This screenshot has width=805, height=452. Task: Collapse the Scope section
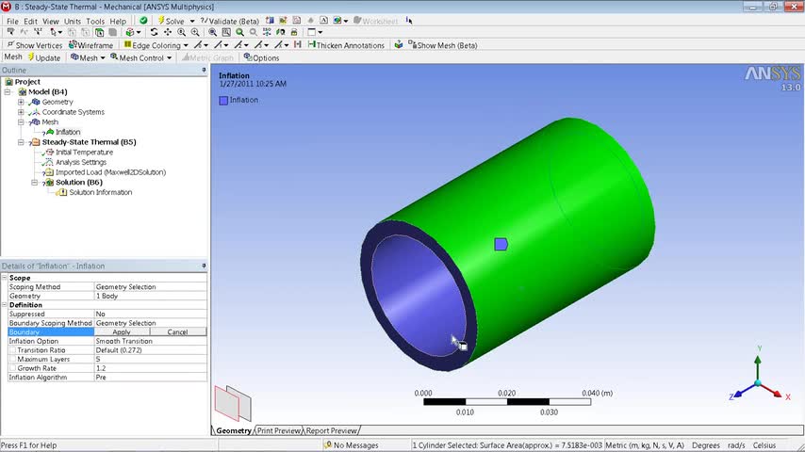point(5,278)
